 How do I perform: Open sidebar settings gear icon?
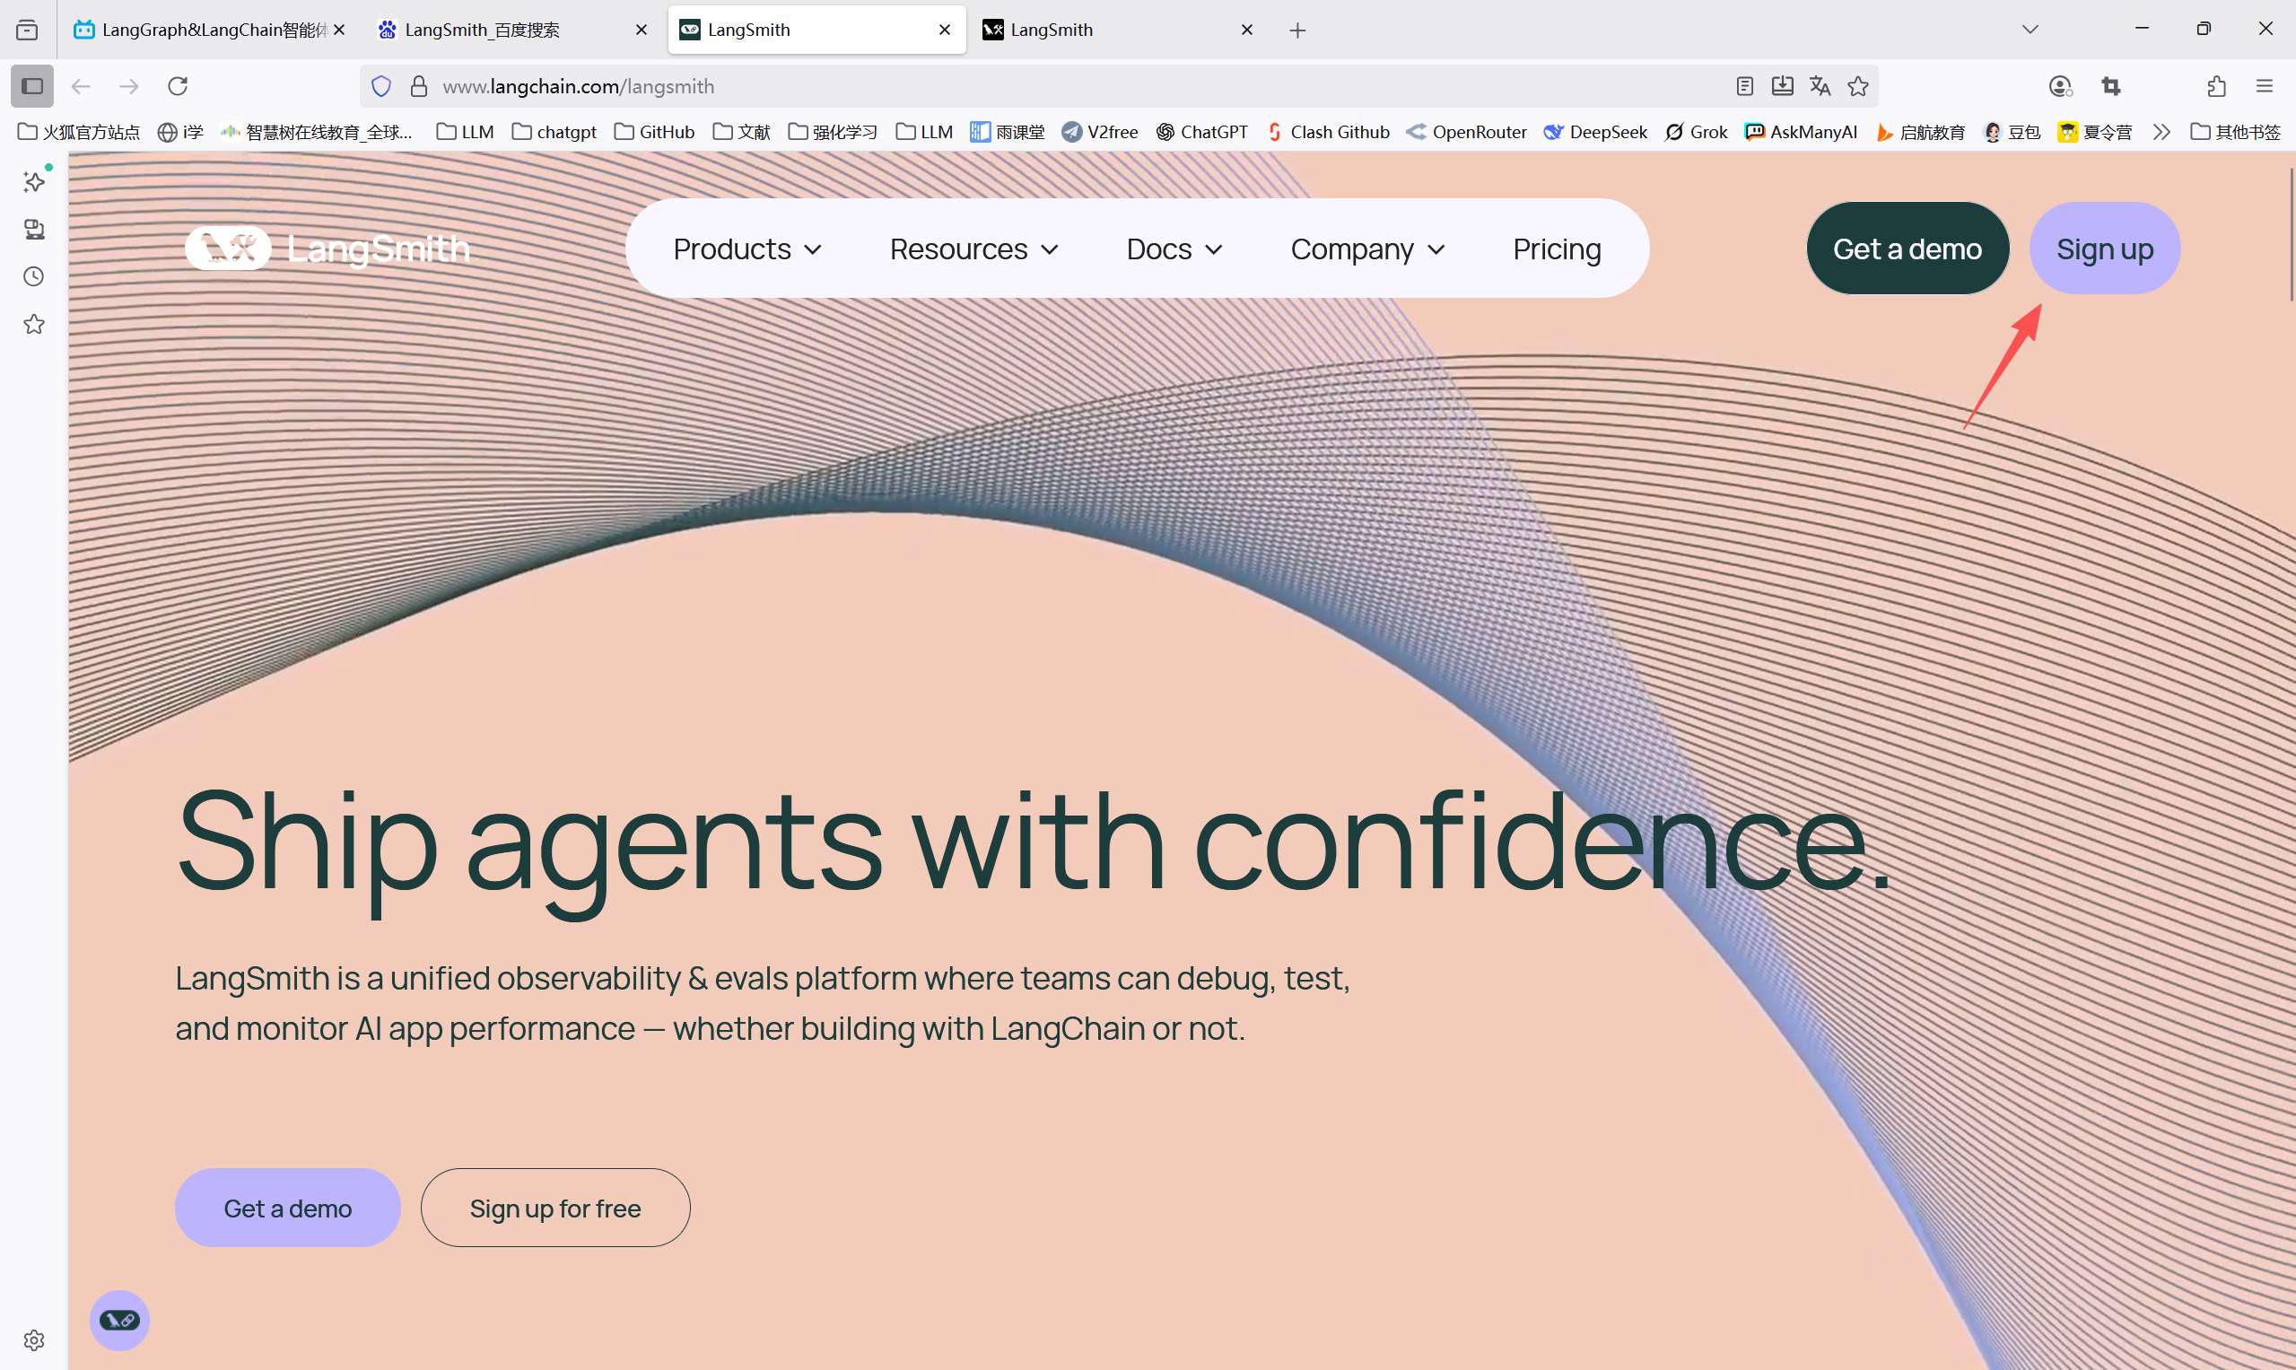pos(34,1339)
